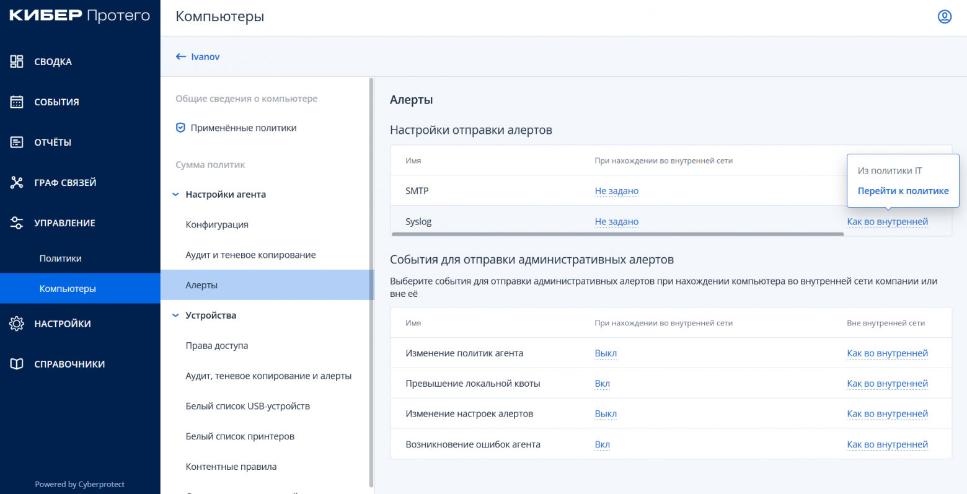This screenshot has height=494, width=967.
Task: Click the Отчёты report icon
Action: tap(17, 142)
